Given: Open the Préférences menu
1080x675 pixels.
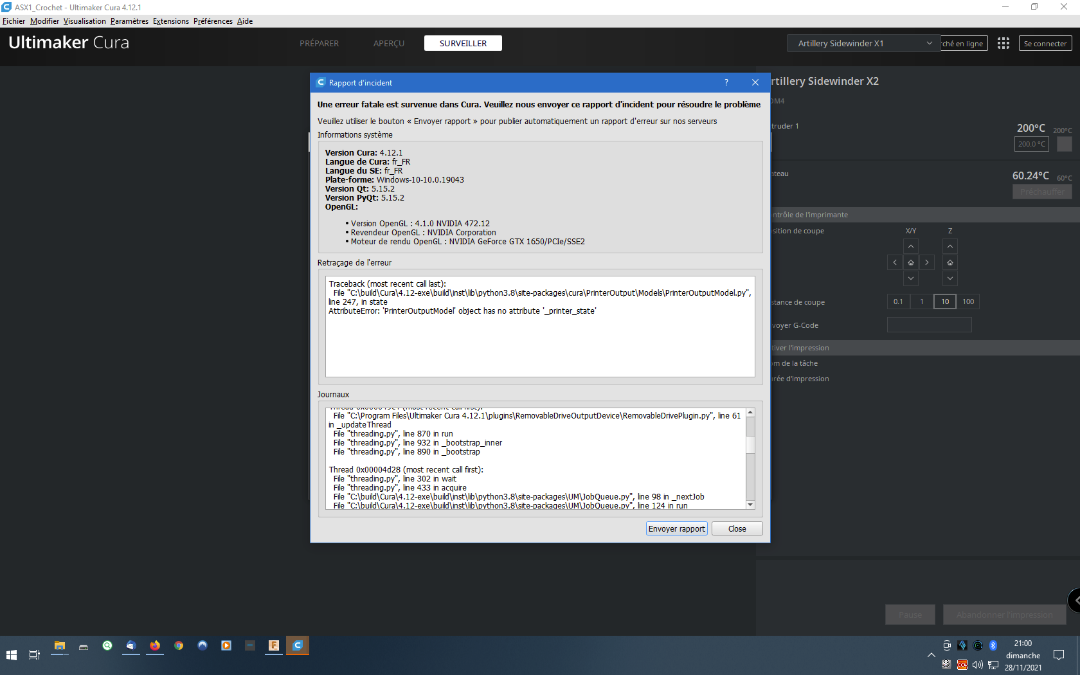Looking at the screenshot, I should pos(213,21).
